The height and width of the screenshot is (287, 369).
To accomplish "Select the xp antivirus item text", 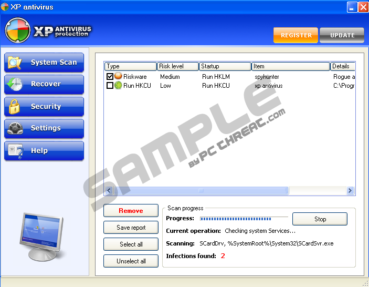I will pyautogui.click(x=269, y=86).
